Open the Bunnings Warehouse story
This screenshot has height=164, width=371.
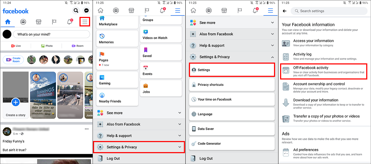[x=43, y=95]
